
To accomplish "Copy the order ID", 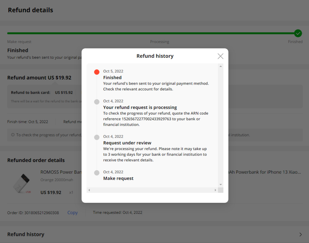I will pos(72,213).
